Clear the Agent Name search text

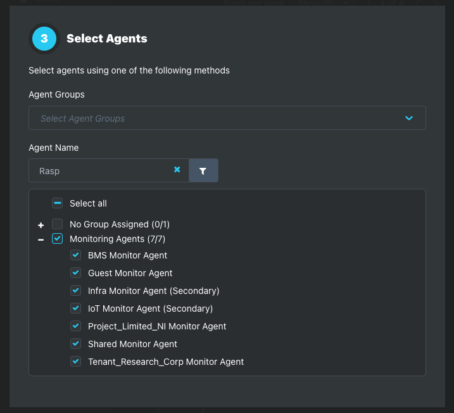[177, 170]
